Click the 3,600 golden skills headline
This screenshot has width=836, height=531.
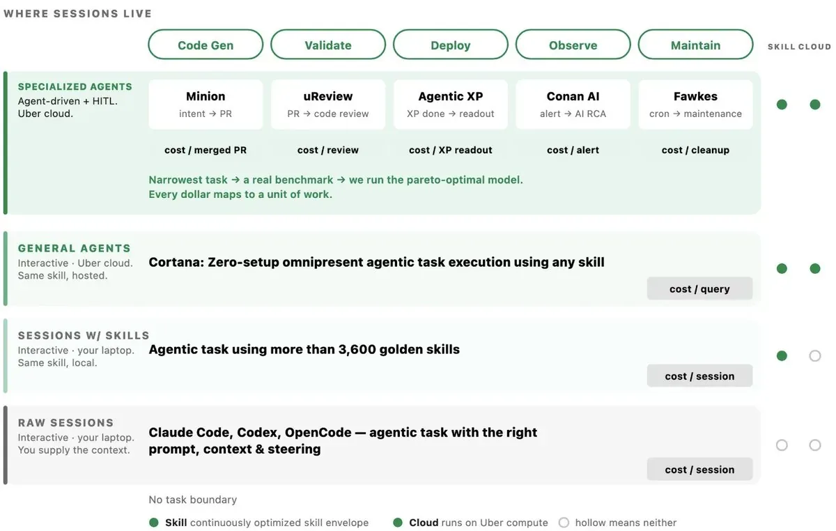[304, 349]
